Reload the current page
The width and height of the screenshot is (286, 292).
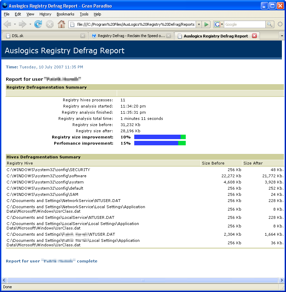coord(38,24)
